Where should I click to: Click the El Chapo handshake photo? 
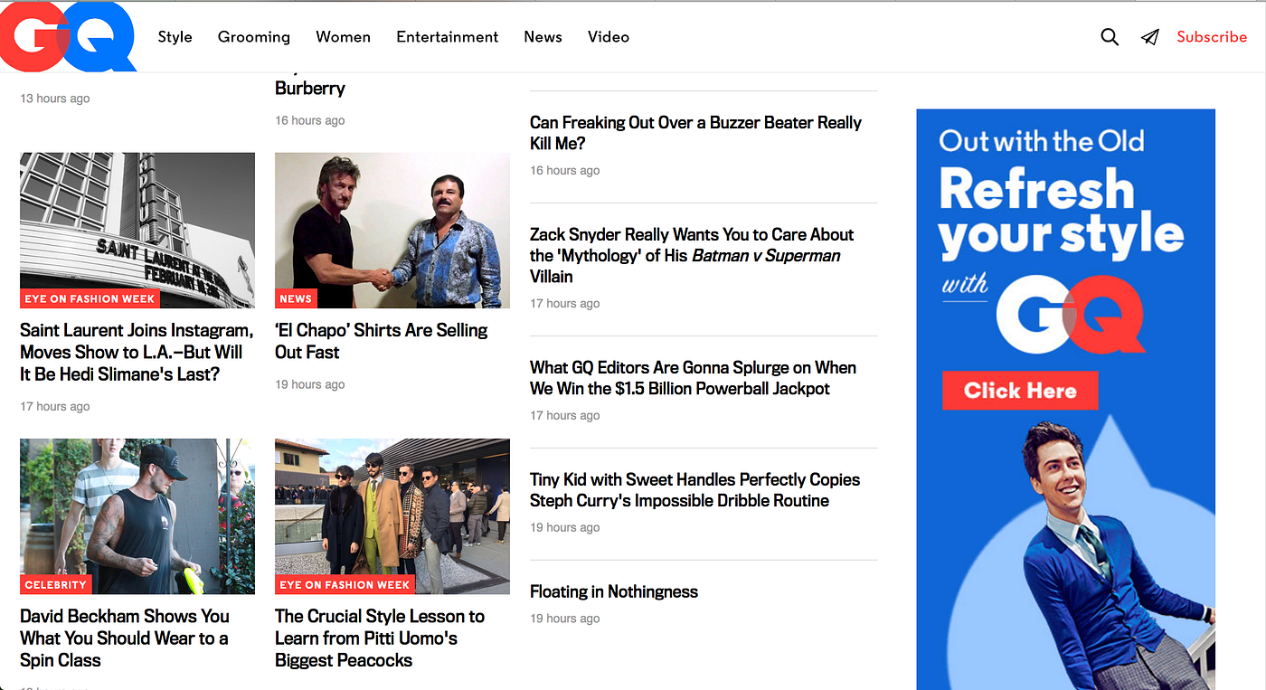[392, 230]
